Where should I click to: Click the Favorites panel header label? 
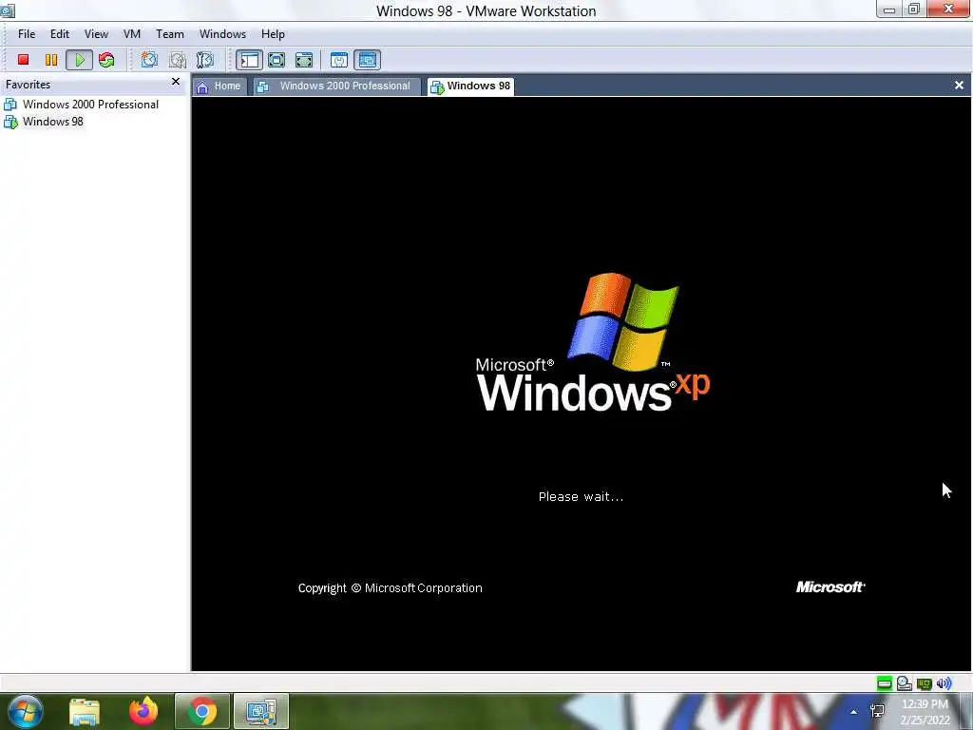28,85
